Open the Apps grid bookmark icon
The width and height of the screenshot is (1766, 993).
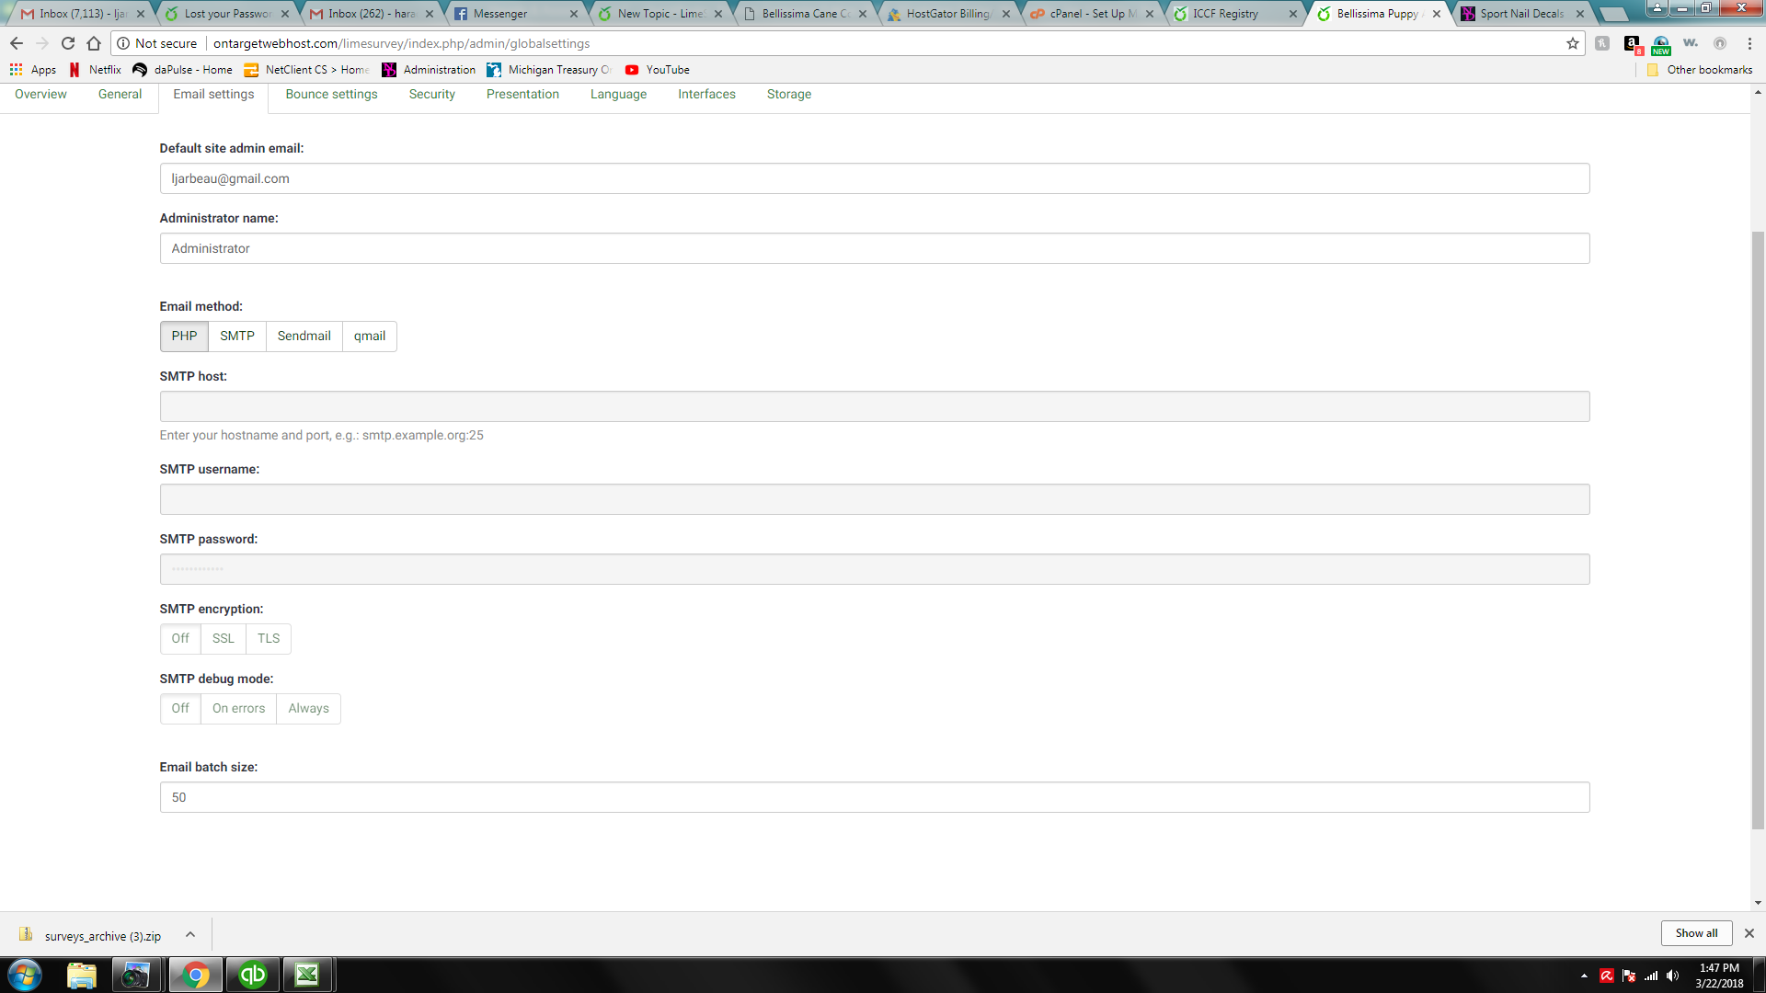(16, 70)
